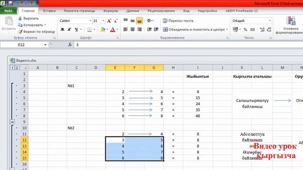Open the Файл tab
This screenshot has height=170, width=303.
coord(9,11)
